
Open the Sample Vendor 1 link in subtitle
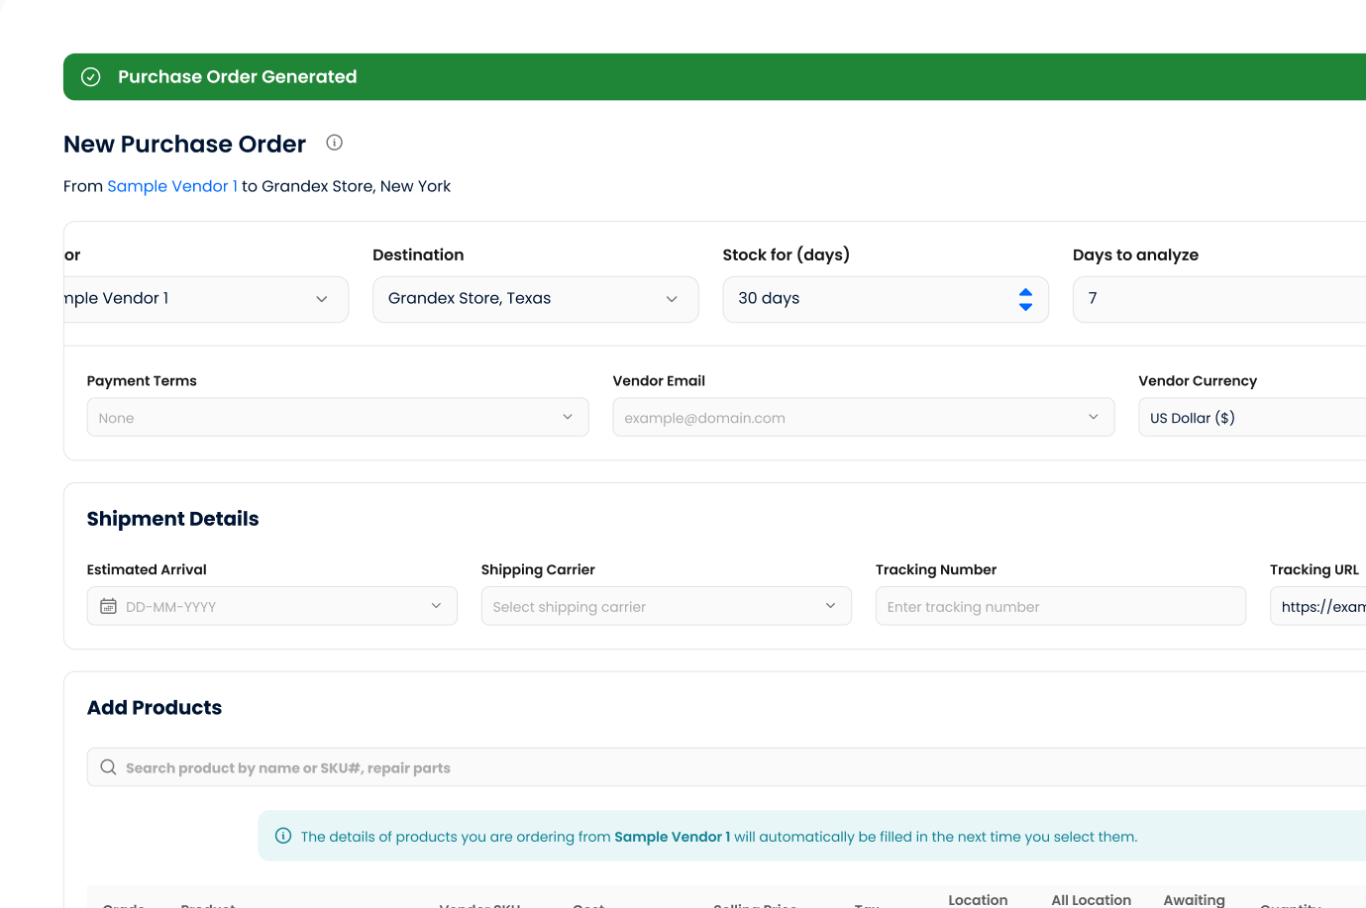[172, 186]
